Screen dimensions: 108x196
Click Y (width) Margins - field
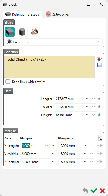pyautogui.click(x=38, y=154)
